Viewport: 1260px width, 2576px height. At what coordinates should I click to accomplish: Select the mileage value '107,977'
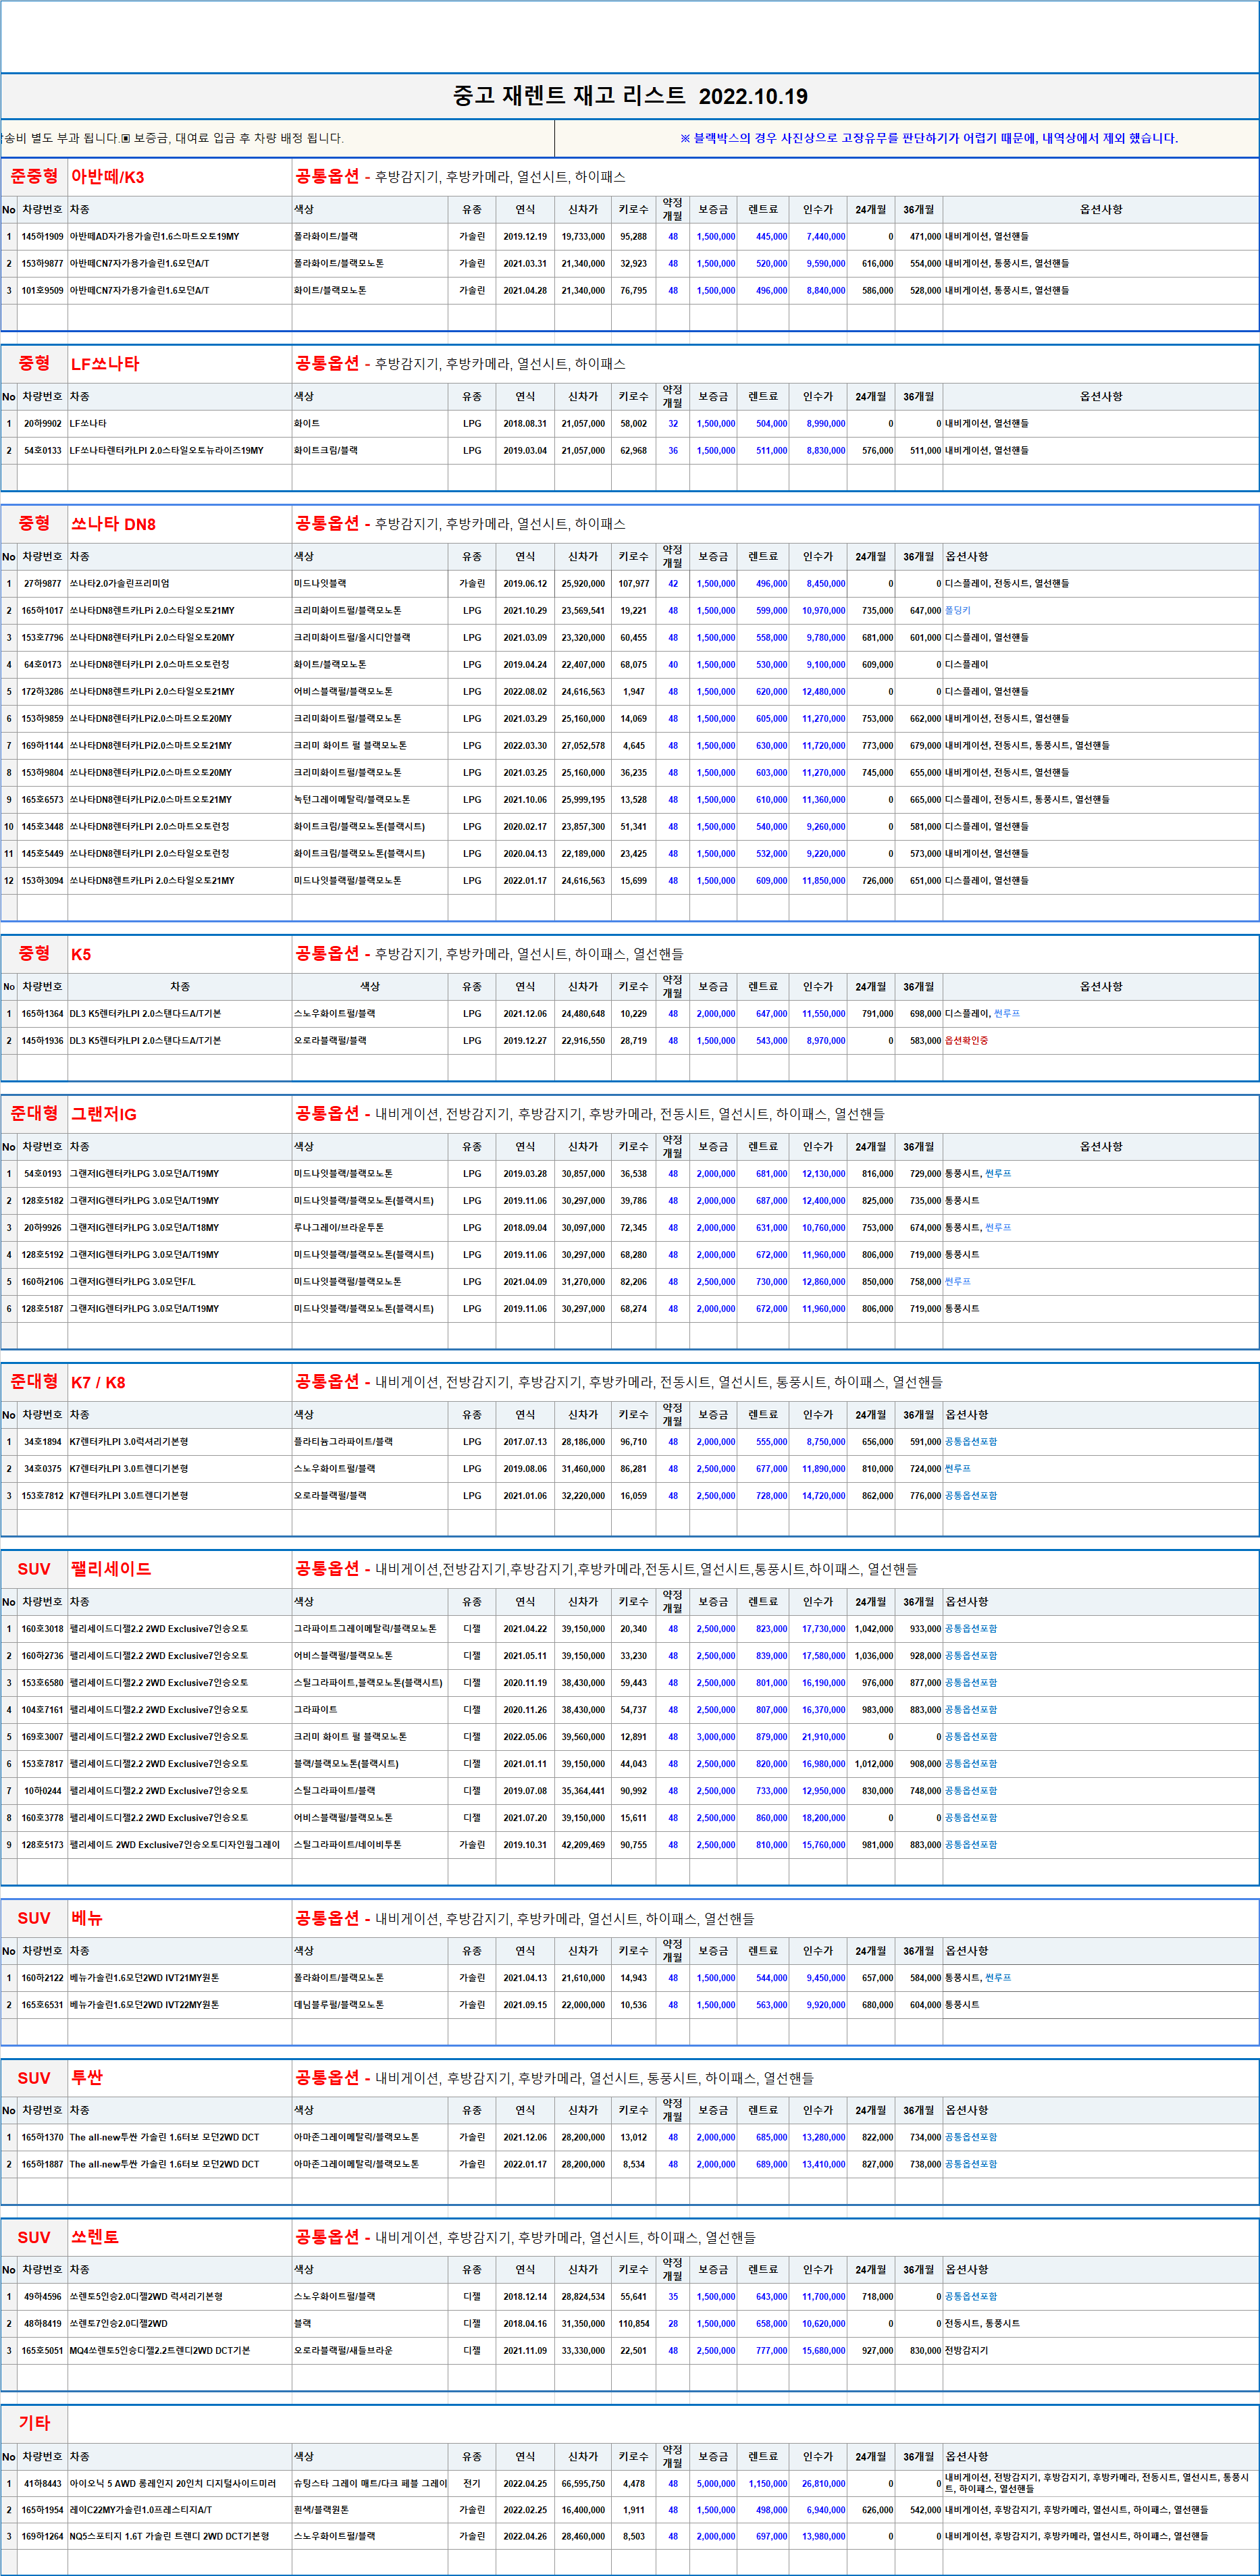tap(633, 584)
